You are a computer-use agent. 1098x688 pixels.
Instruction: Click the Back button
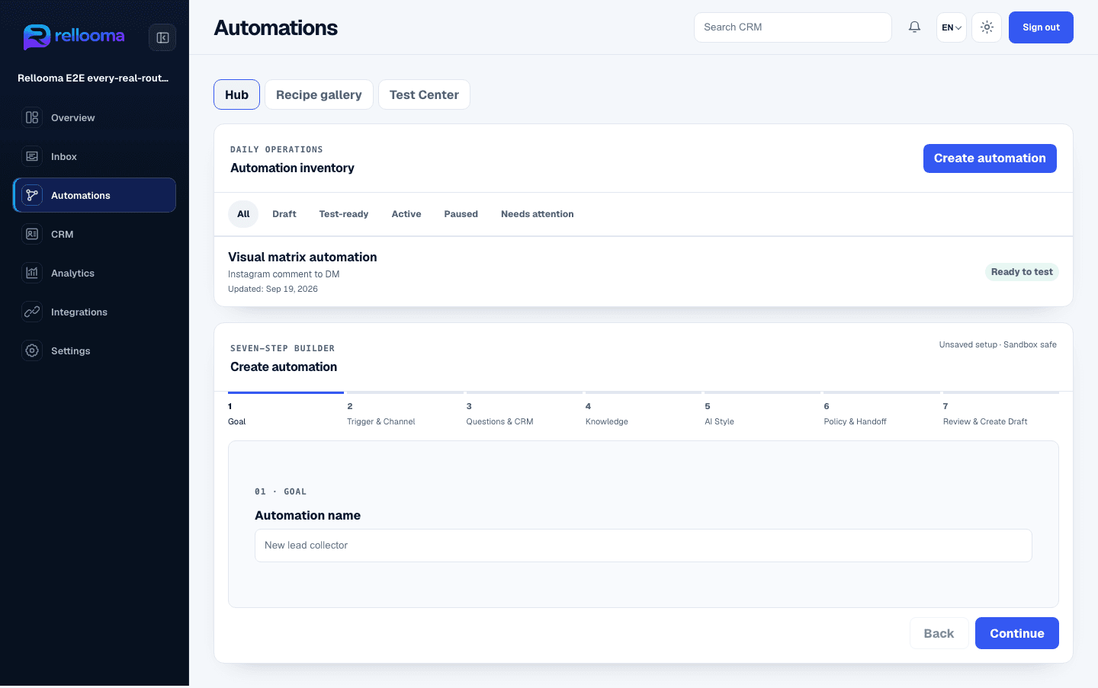939,633
